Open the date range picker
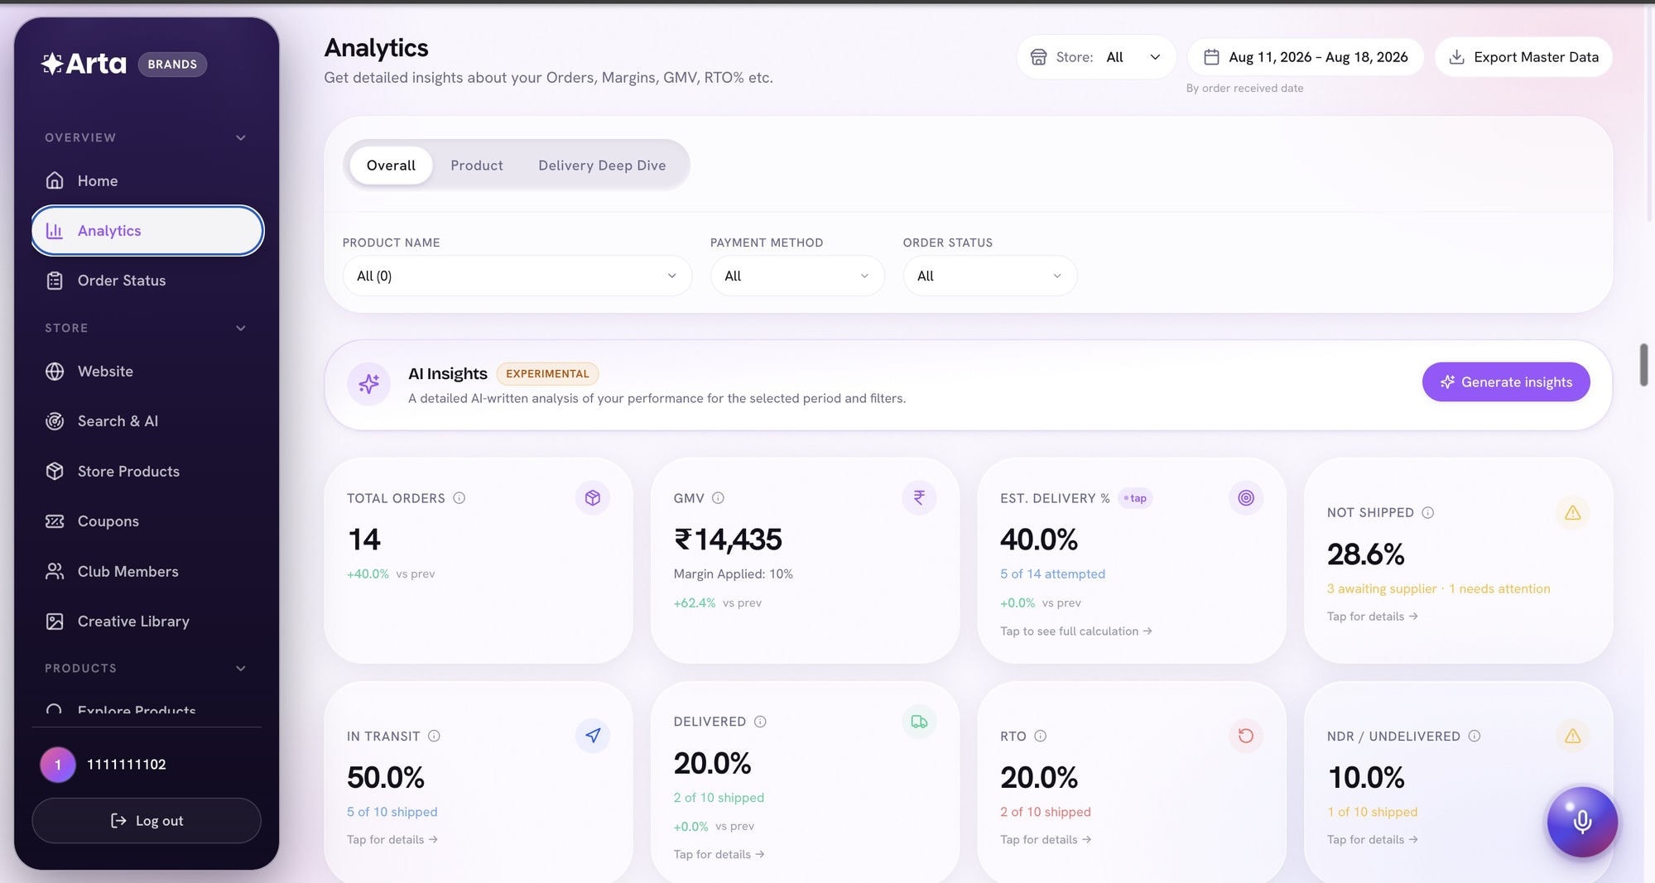Screen dimensions: 1655x883 [1306, 57]
